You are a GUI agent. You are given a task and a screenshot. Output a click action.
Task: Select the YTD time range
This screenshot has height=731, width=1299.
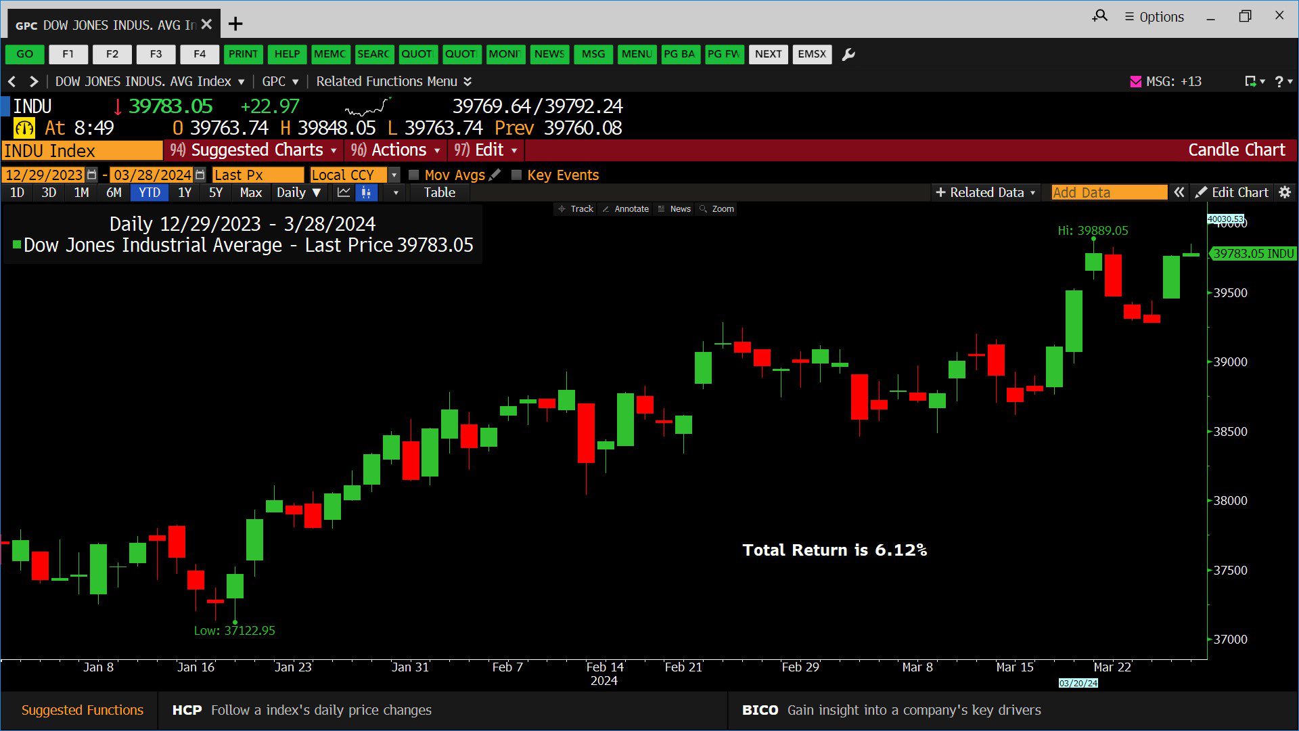pos(150,192)
